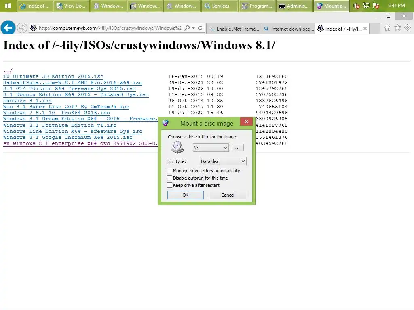The width and height of the screenshot is (414, 310).
Task: Switch to Mount a... taskbar item
Action: pos(332,6)
